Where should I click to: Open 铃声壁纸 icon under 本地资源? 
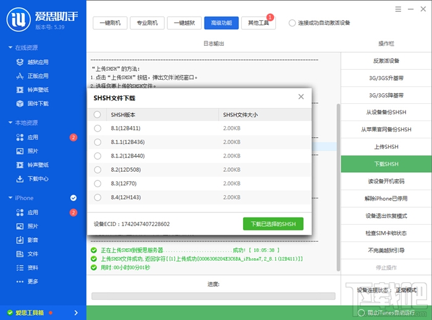pyautogui.click(x=20, y=165)
